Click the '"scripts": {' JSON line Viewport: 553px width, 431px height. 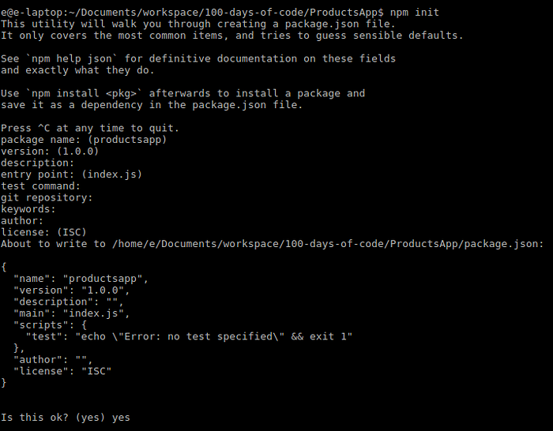50,325
